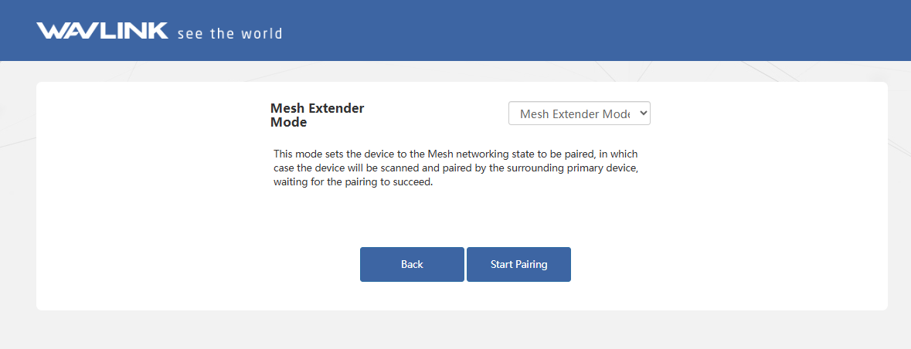911x349 pixels.
Task: Click the line starting "This mode sets the device"
Action: [456, 154]
